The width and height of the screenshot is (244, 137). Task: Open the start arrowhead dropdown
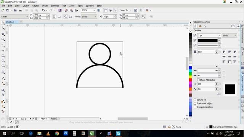tap(219, 70)
